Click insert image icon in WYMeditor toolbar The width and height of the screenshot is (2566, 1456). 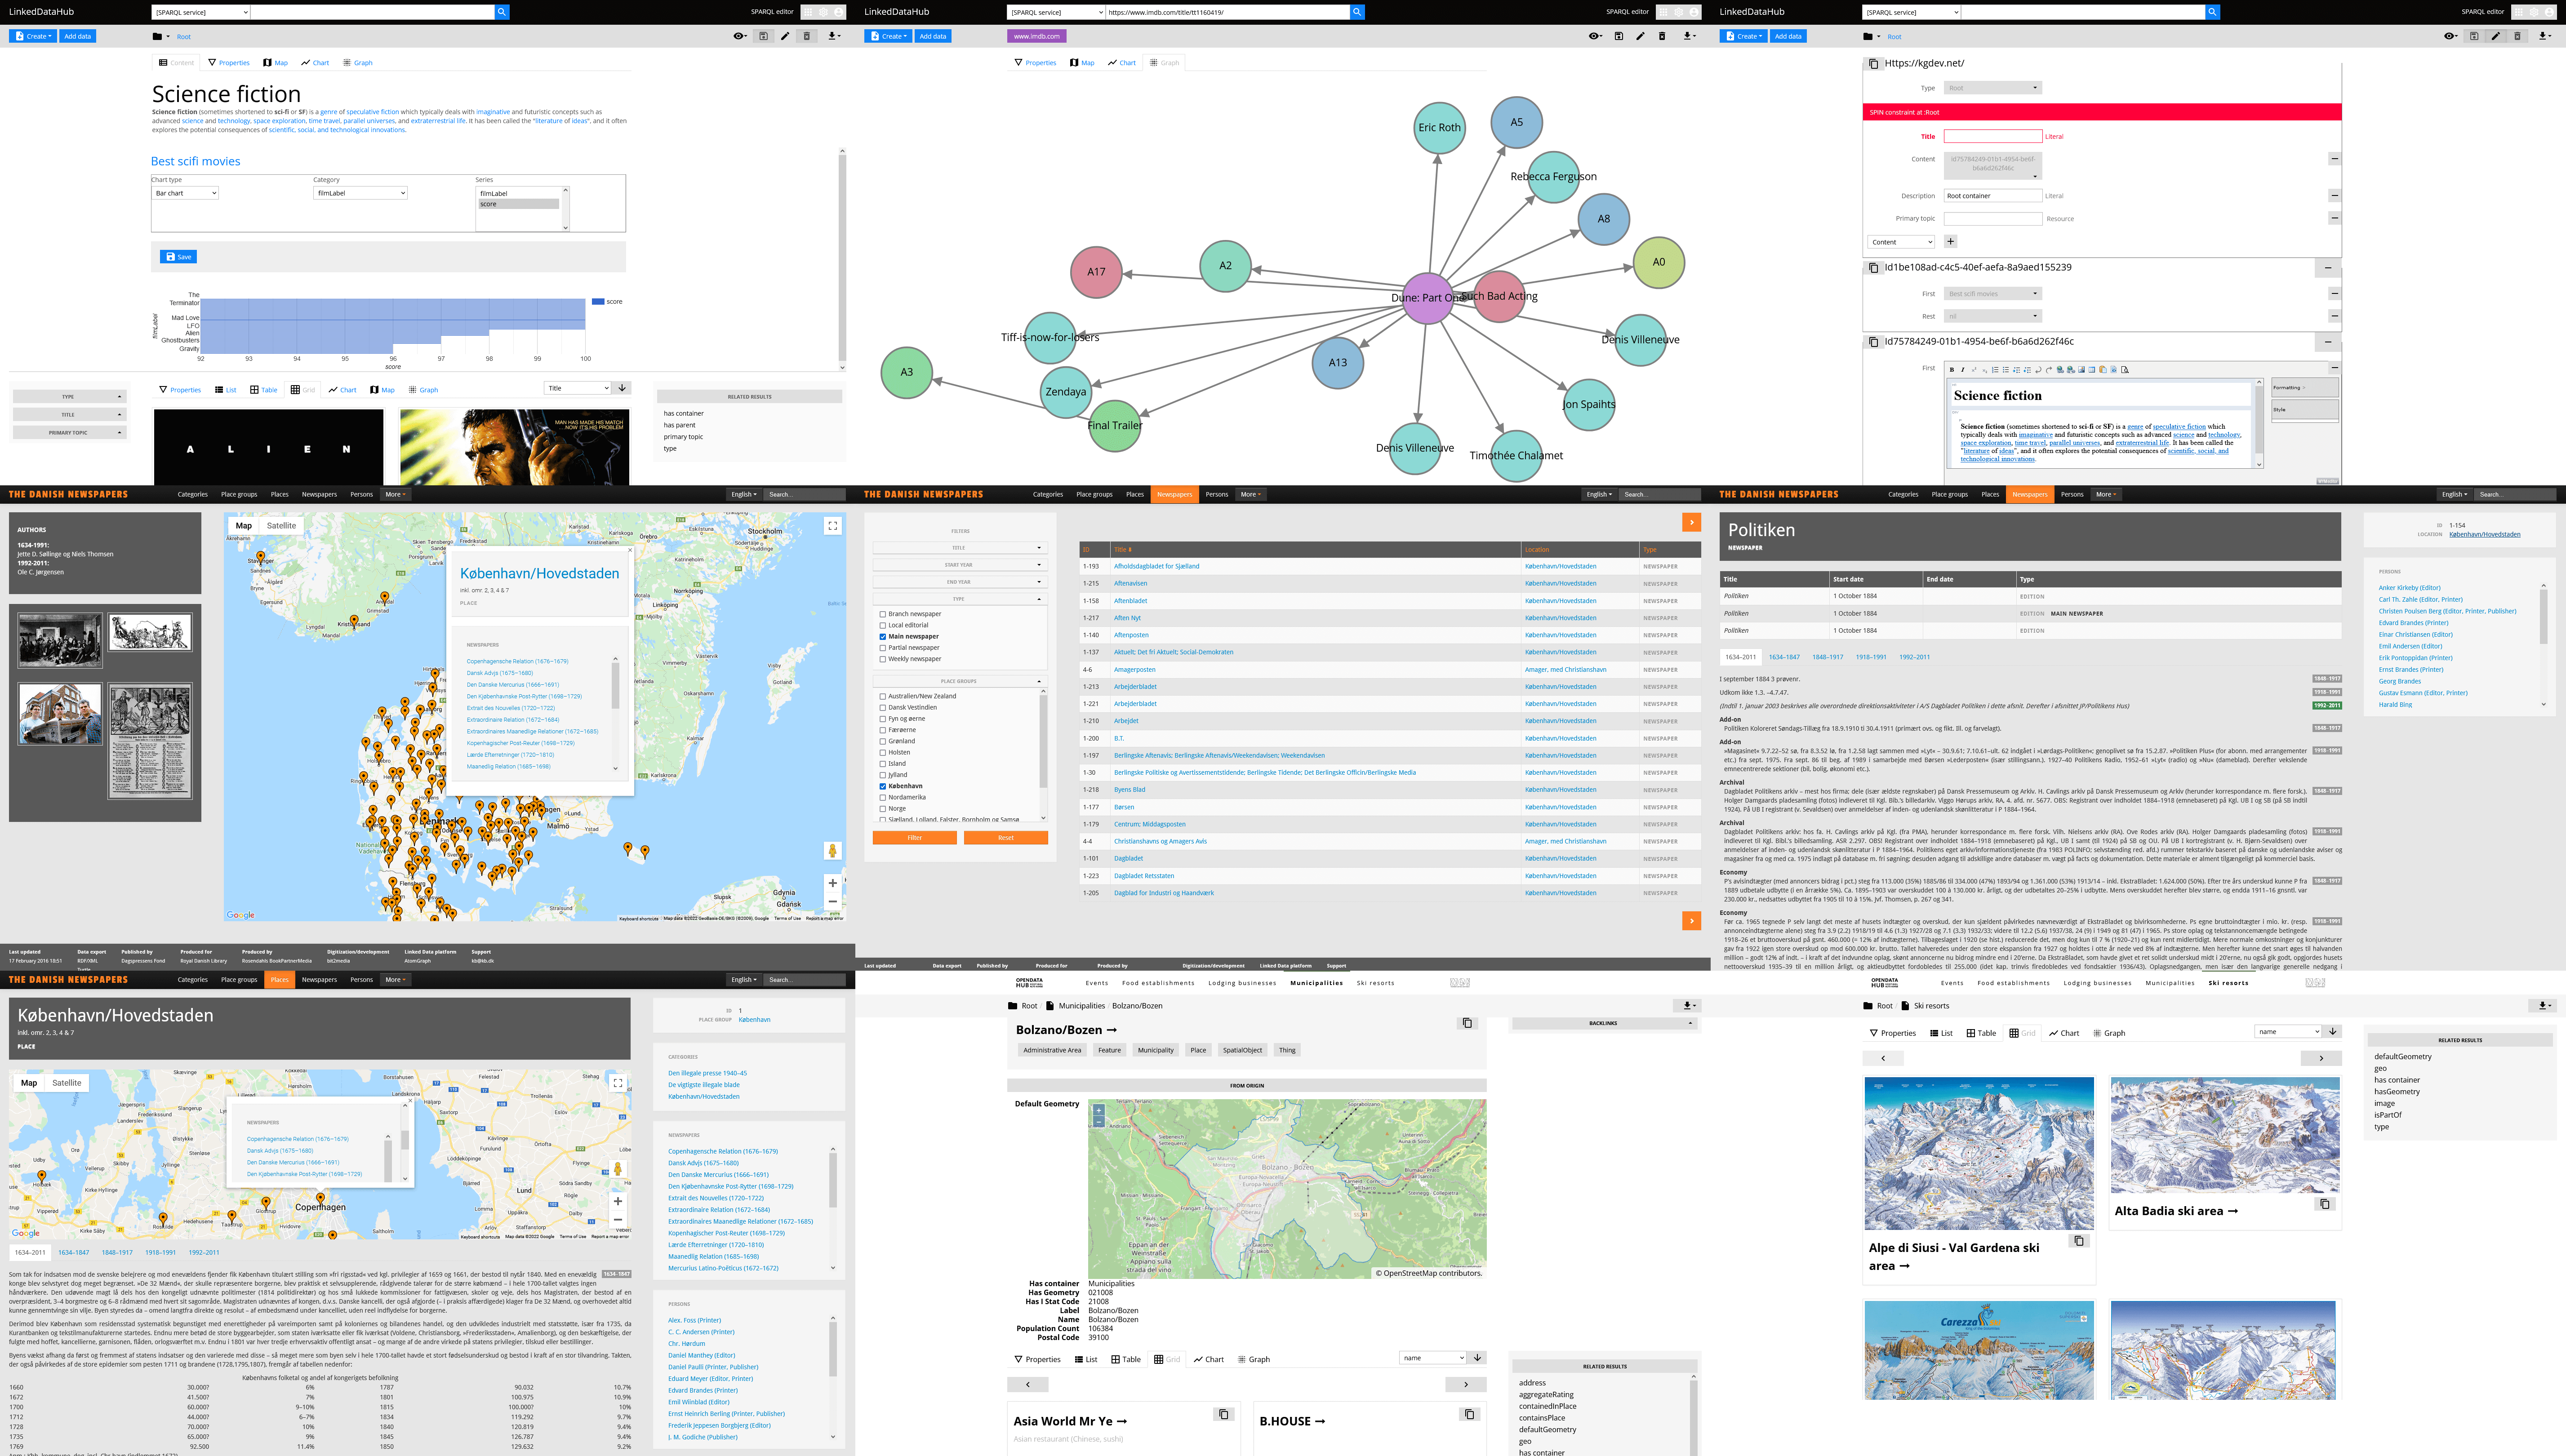(2081, 370)
